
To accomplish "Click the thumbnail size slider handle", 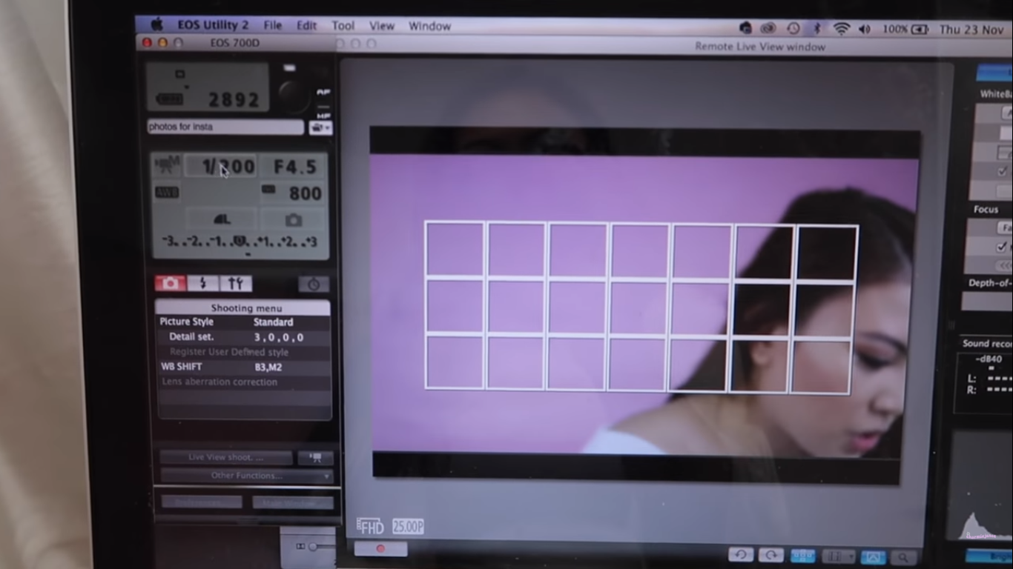I will point(313,547).
